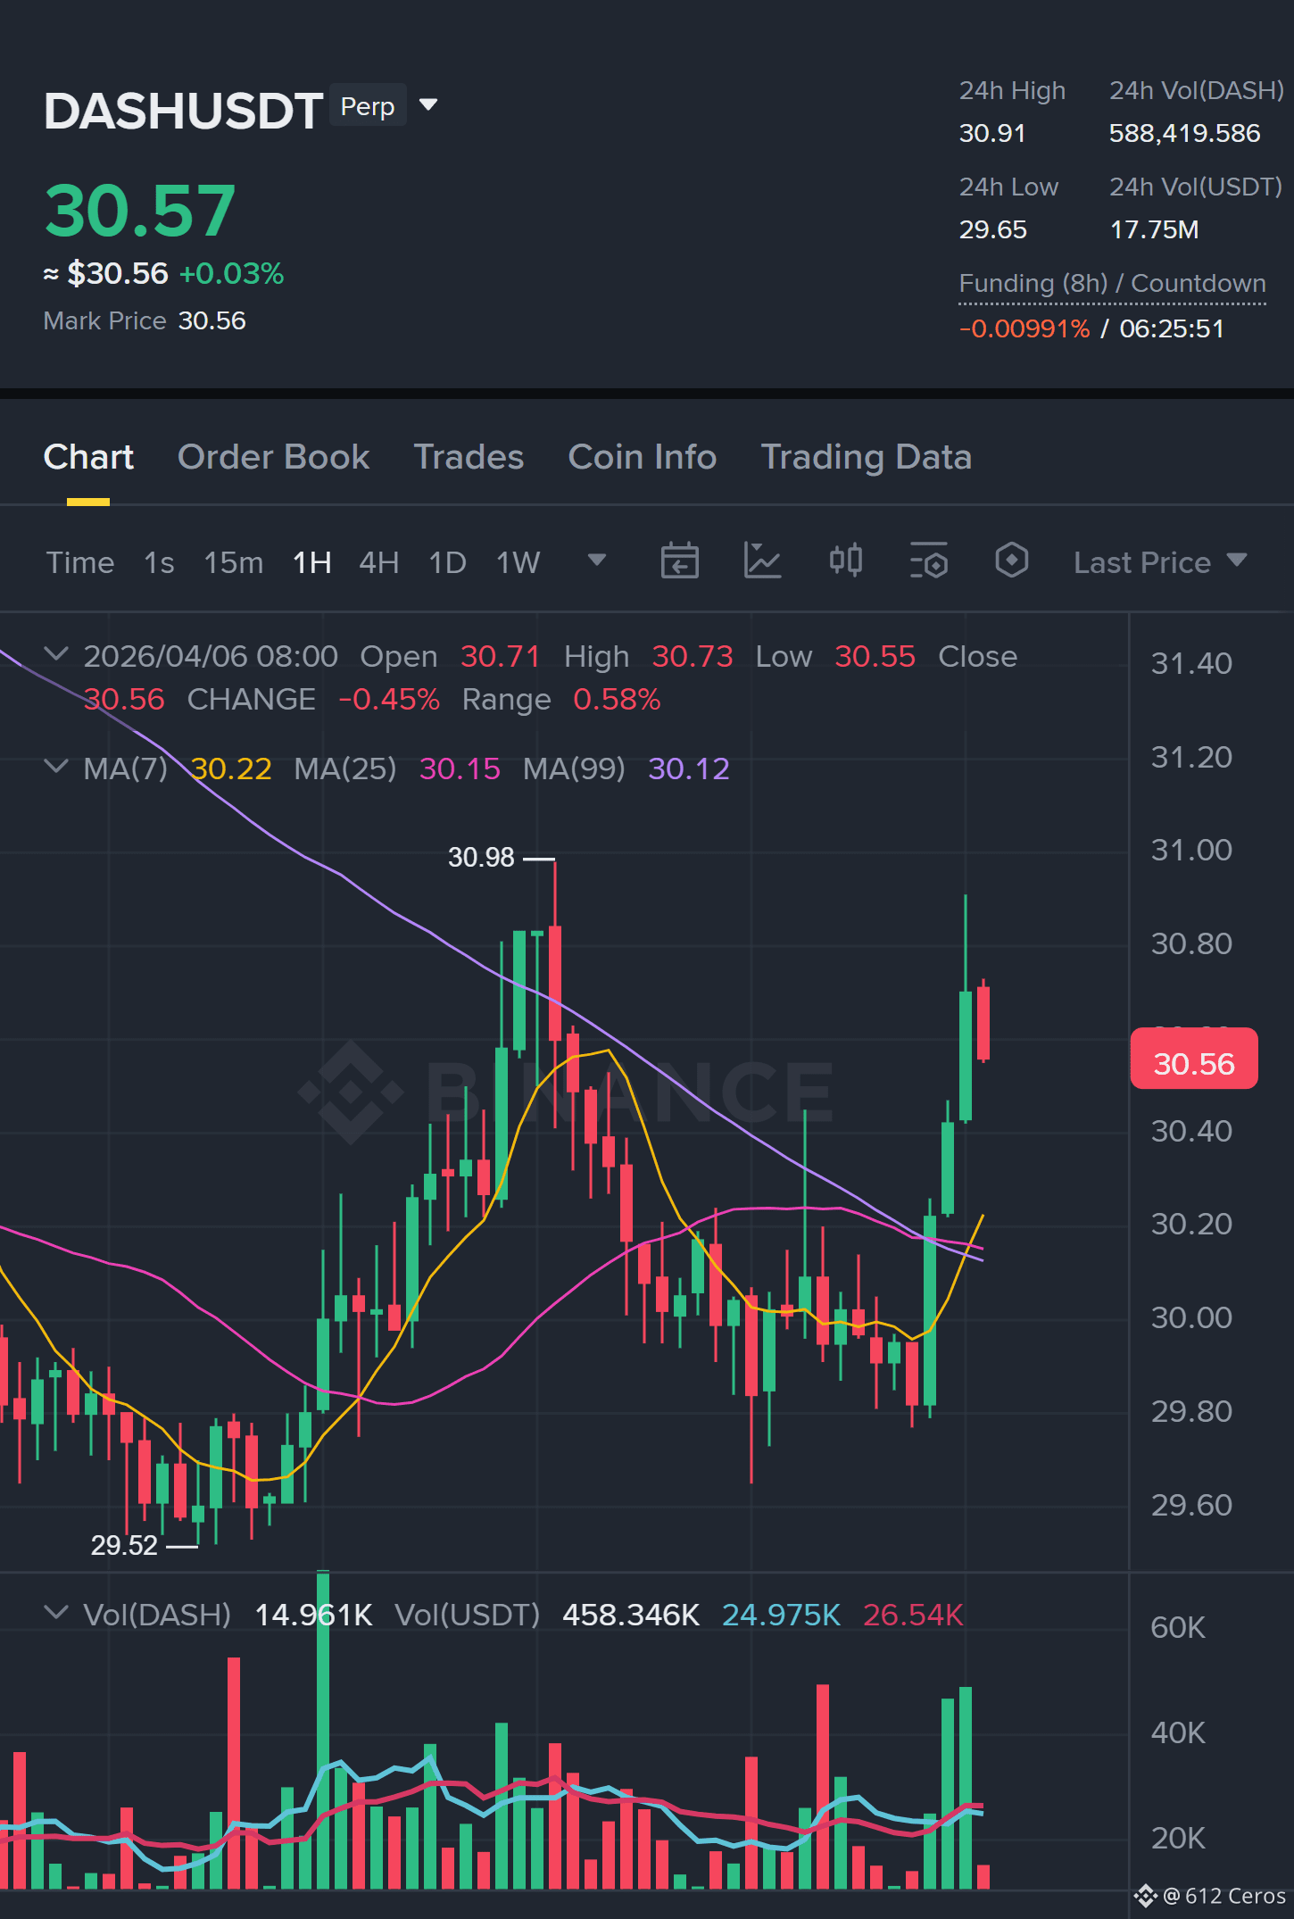
Task: Expand the DASHUSDT Perp pair dropdown arrow
Action: coord(428,105)
